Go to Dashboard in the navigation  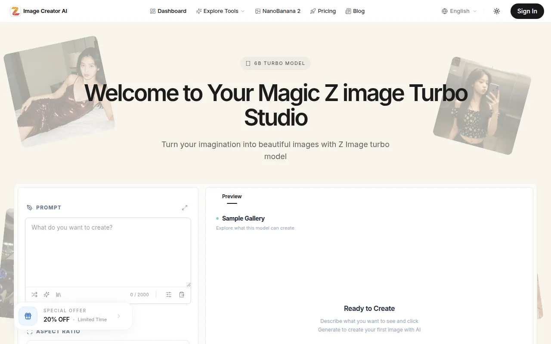[x=168, y=11]
